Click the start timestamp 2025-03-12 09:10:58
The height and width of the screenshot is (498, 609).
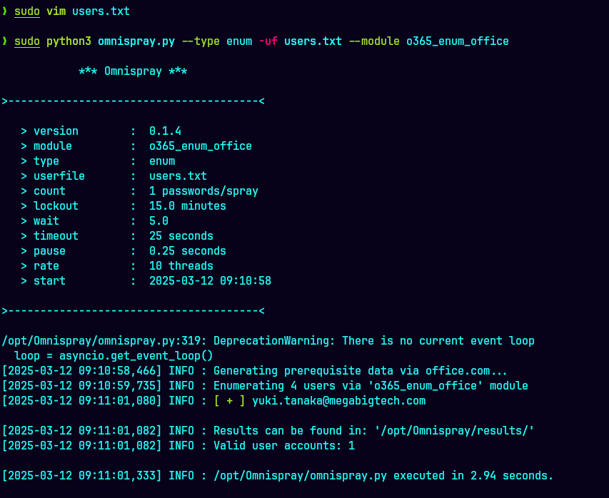click(210, 281)
